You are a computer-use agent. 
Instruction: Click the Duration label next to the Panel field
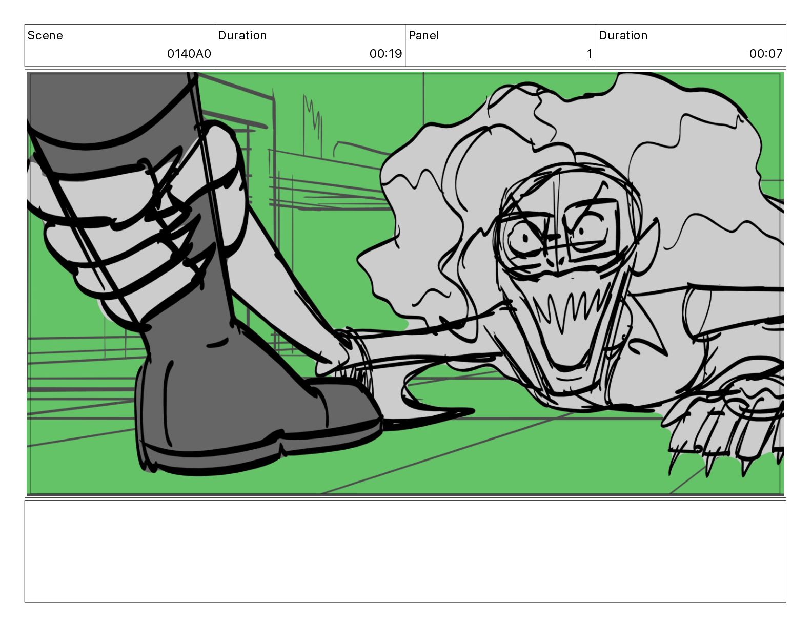coord(623,35)
